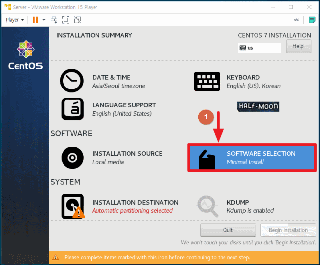
Task: Click Minimal Install text
Action: pos(246,162)
